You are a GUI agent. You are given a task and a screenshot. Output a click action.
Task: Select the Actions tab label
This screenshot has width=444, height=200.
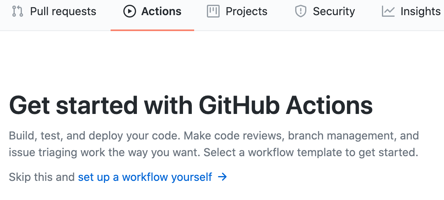161,12
